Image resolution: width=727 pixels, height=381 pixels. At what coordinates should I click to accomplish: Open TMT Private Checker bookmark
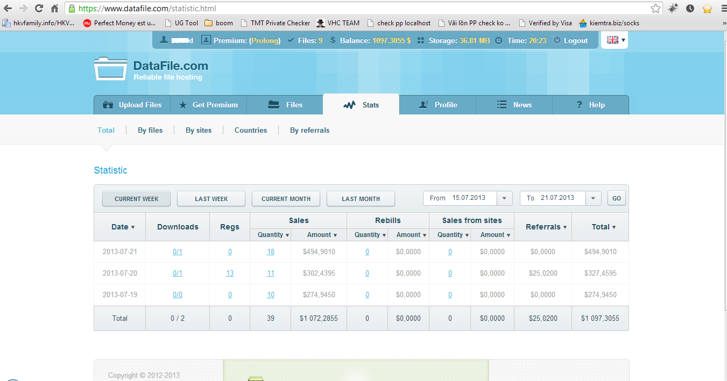pos(275,23)
